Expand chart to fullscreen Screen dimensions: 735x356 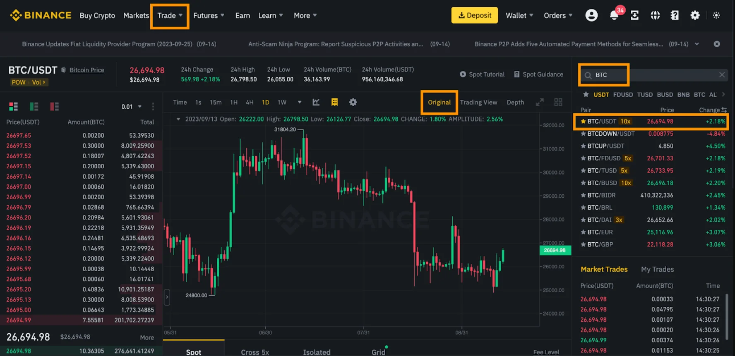click(540, 102)
